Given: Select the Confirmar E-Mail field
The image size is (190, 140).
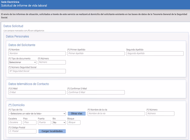Looking at the screenshot, I should click(x=96, y=92).
